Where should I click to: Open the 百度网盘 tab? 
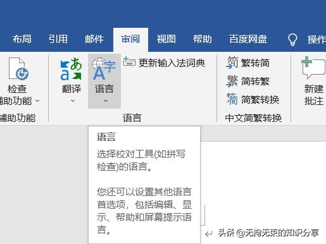[x=248, y=39]
